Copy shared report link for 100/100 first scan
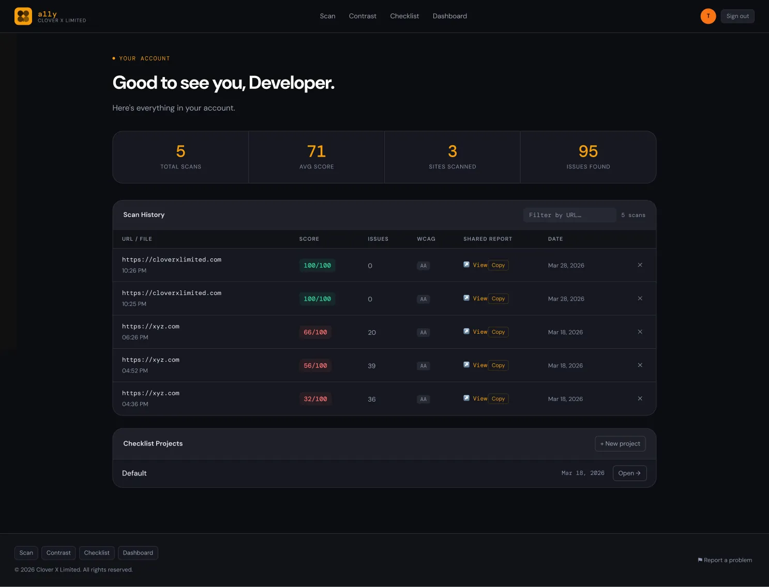Screen dimensions: 769x587 tap(499, 265)
